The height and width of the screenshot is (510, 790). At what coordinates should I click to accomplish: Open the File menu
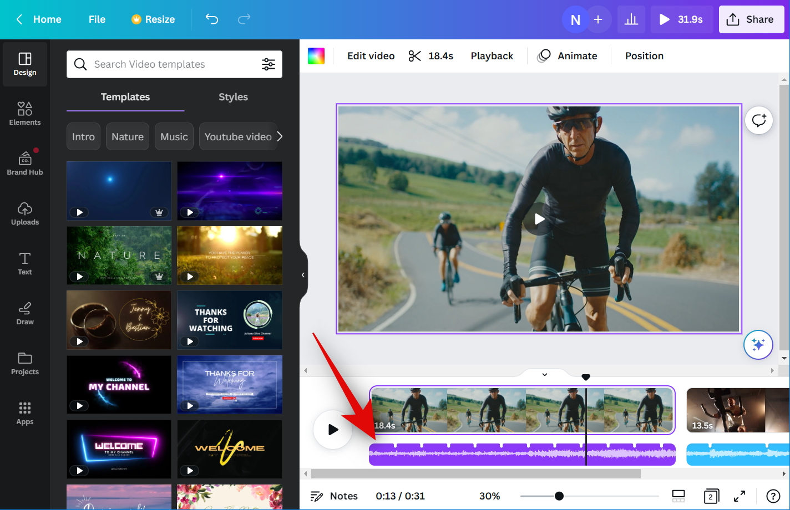pyautogui.click(x=97, y=19)
